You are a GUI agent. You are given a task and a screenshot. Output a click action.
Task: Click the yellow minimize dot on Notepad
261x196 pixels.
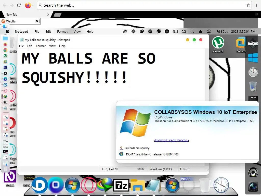pos(187,40)
